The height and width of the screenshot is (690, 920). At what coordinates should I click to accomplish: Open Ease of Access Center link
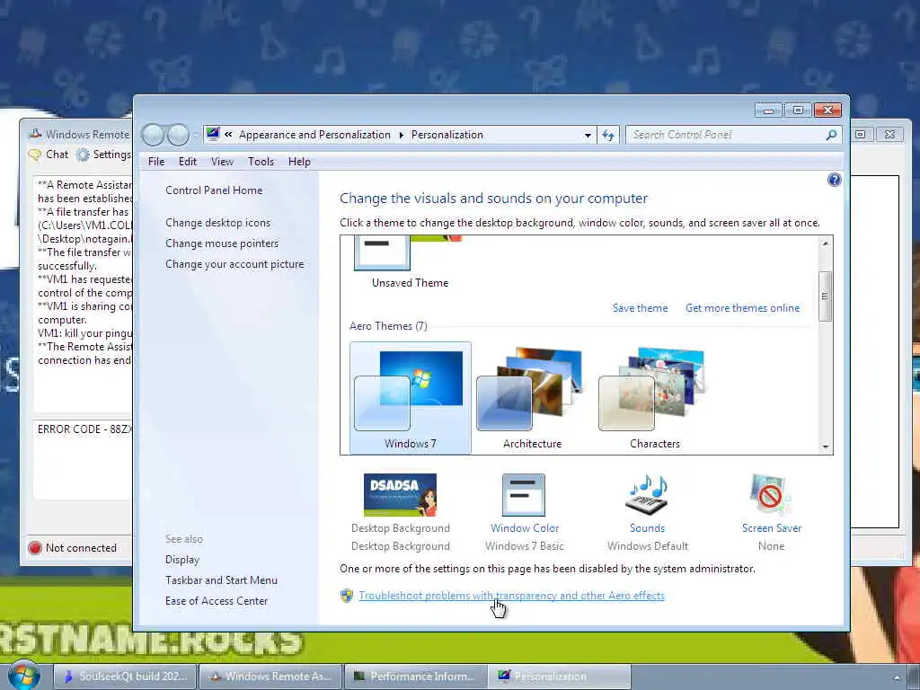coord(217,601)
